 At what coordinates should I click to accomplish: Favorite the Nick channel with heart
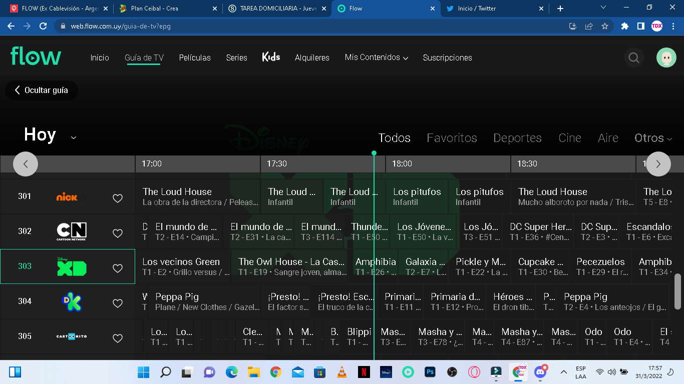[x=118, y=198]
